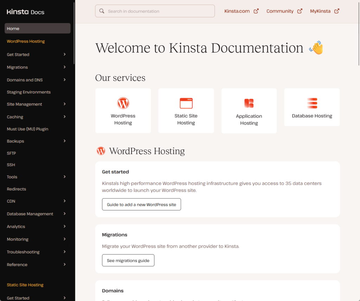Expand Site Management chevron
Image resolution: width=360 pixels, height=301 pixels.
[65, 104]
